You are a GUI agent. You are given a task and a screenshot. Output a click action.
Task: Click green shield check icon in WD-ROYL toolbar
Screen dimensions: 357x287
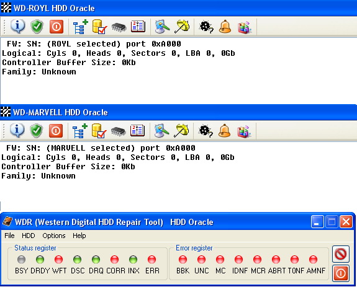click(x=37, y=27)
